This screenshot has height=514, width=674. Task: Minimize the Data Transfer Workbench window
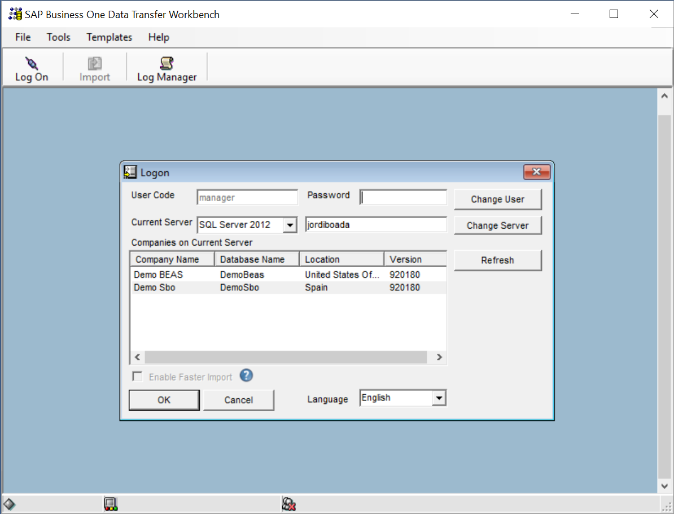point(575,14)
